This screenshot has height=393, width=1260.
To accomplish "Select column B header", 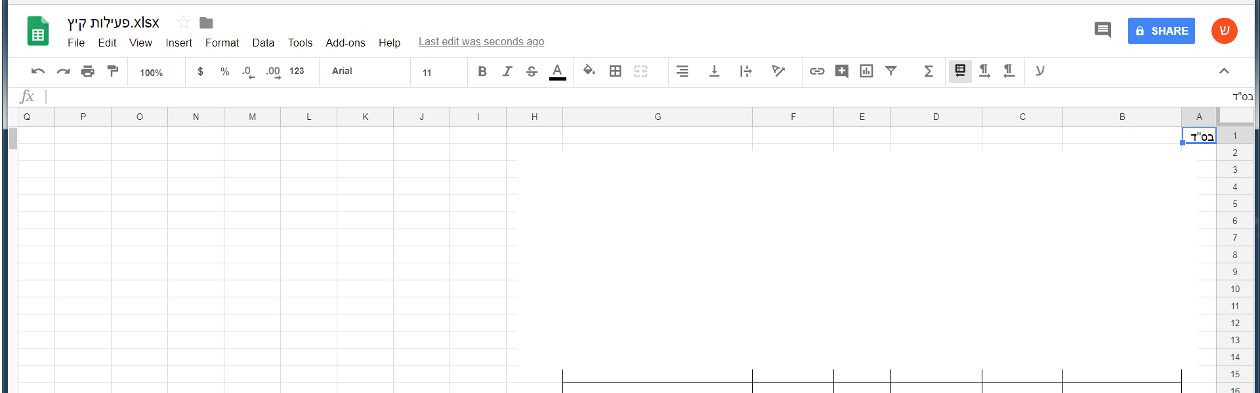I will pyautogui.click(x=1122, y=117).
